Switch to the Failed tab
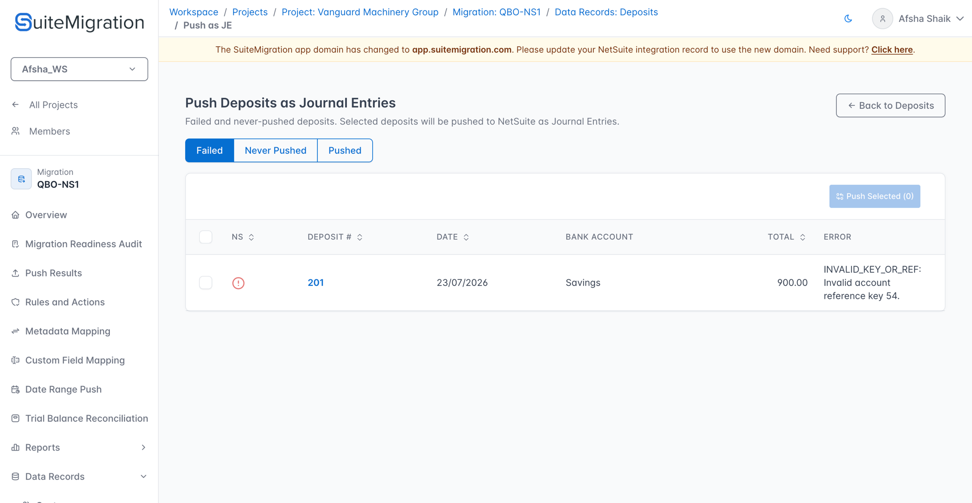Screen dimensions: 972x503 coord(209,151)
